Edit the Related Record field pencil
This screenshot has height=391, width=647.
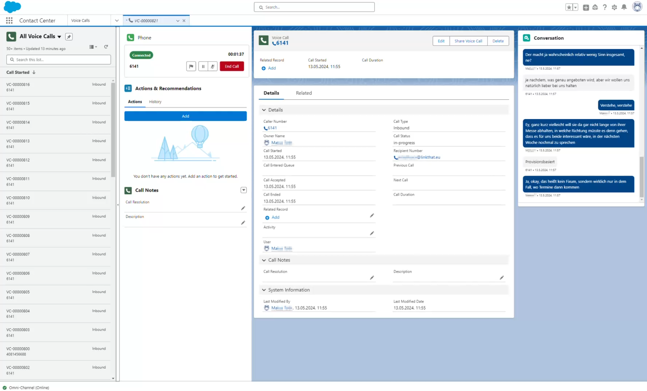click(372, 216)
